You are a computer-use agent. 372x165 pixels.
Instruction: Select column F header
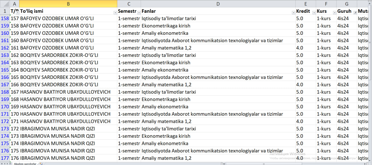tap(326, 3)
